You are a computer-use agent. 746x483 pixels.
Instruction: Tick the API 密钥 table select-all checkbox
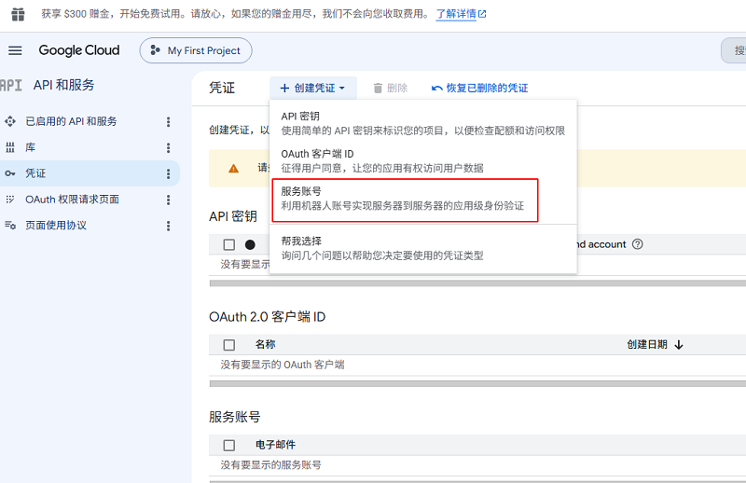pyautogui.click(x=229, y=244)
